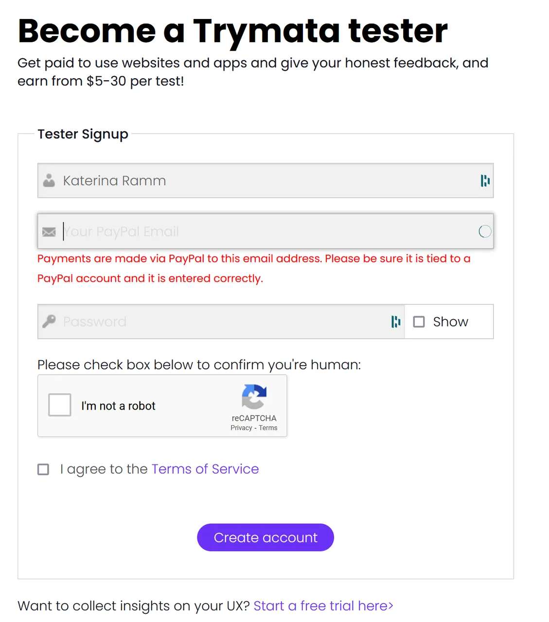Click the envelope icon in email field
549x622 pixels.
click(x=49, y=232)
